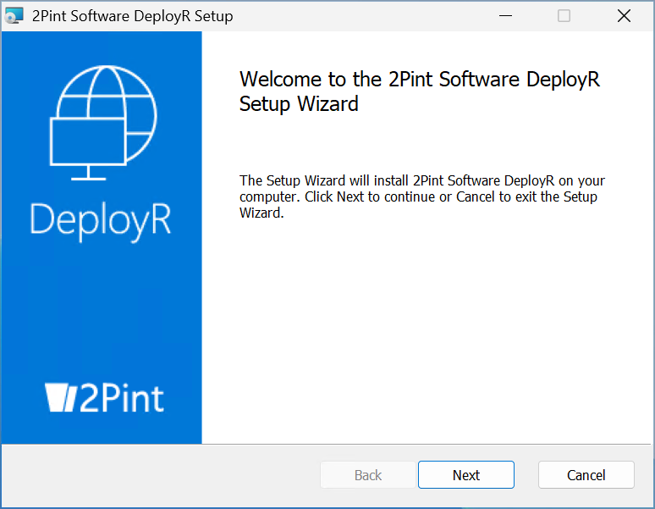Minimize the DeployR Setup window
Viewport: 655px width, 509px height.
tap(505, 16)
